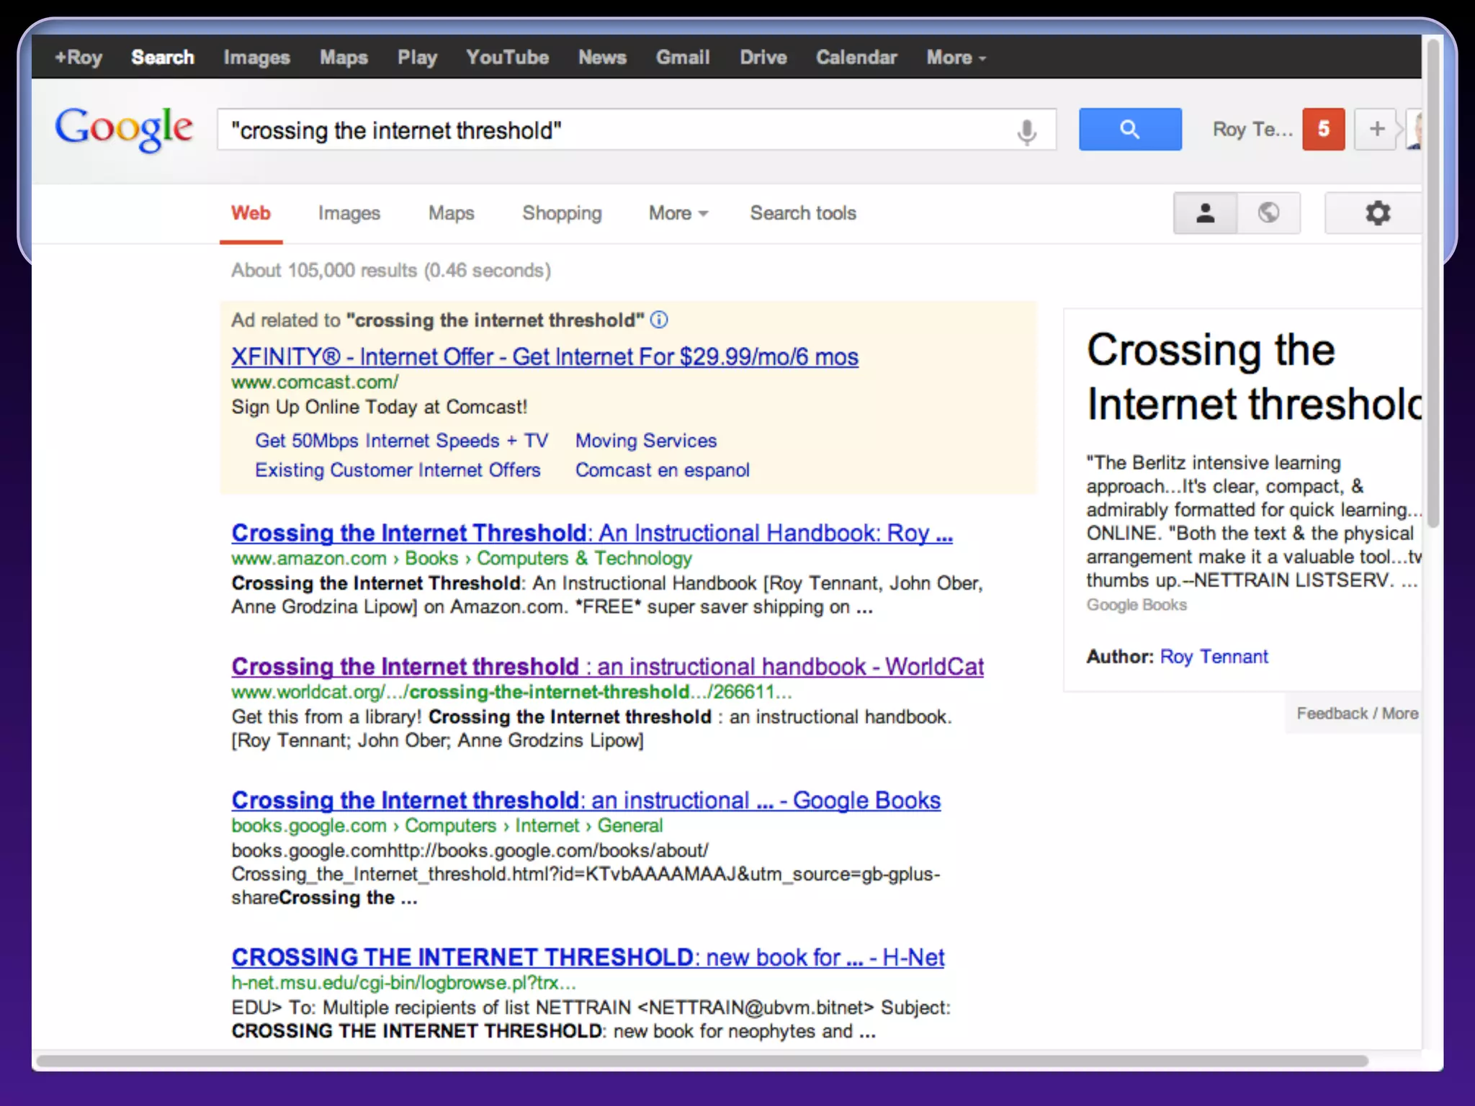The height and width of the screenshot is (1106, 1475).
Task: Click Roy Tennant author link
Action: pos(1214,657)
